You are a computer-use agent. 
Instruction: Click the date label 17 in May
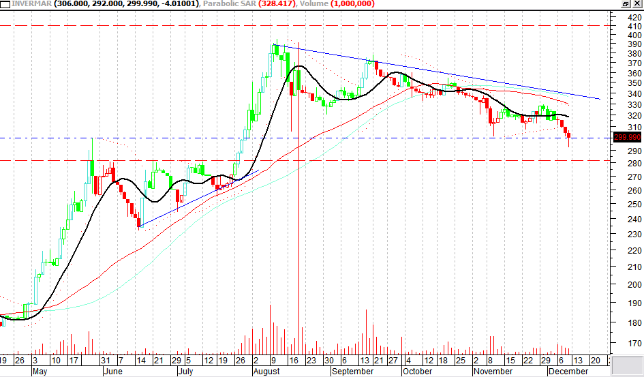point(73,361)
